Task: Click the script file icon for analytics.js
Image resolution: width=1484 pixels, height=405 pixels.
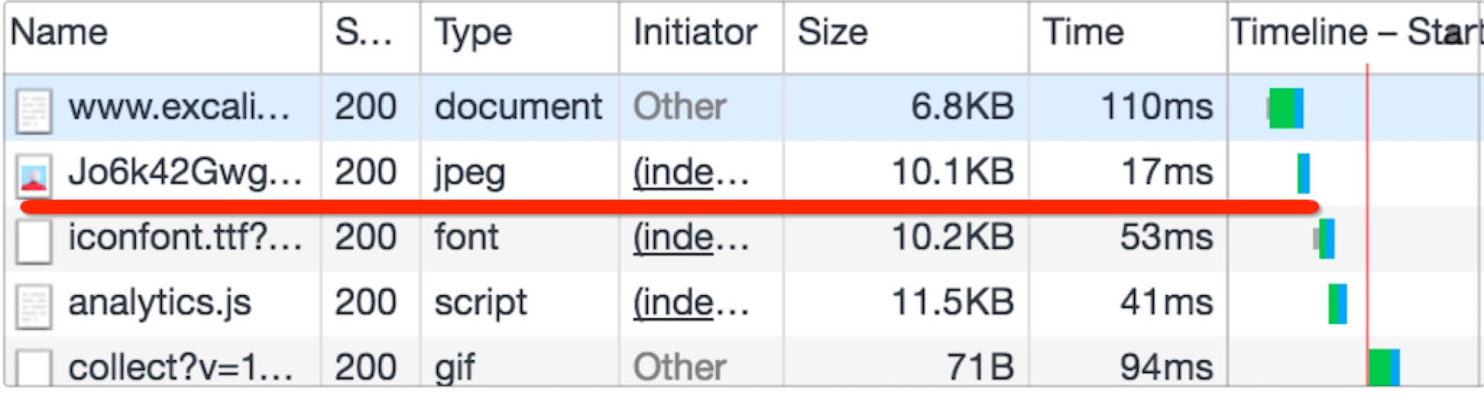Action: 34,306
